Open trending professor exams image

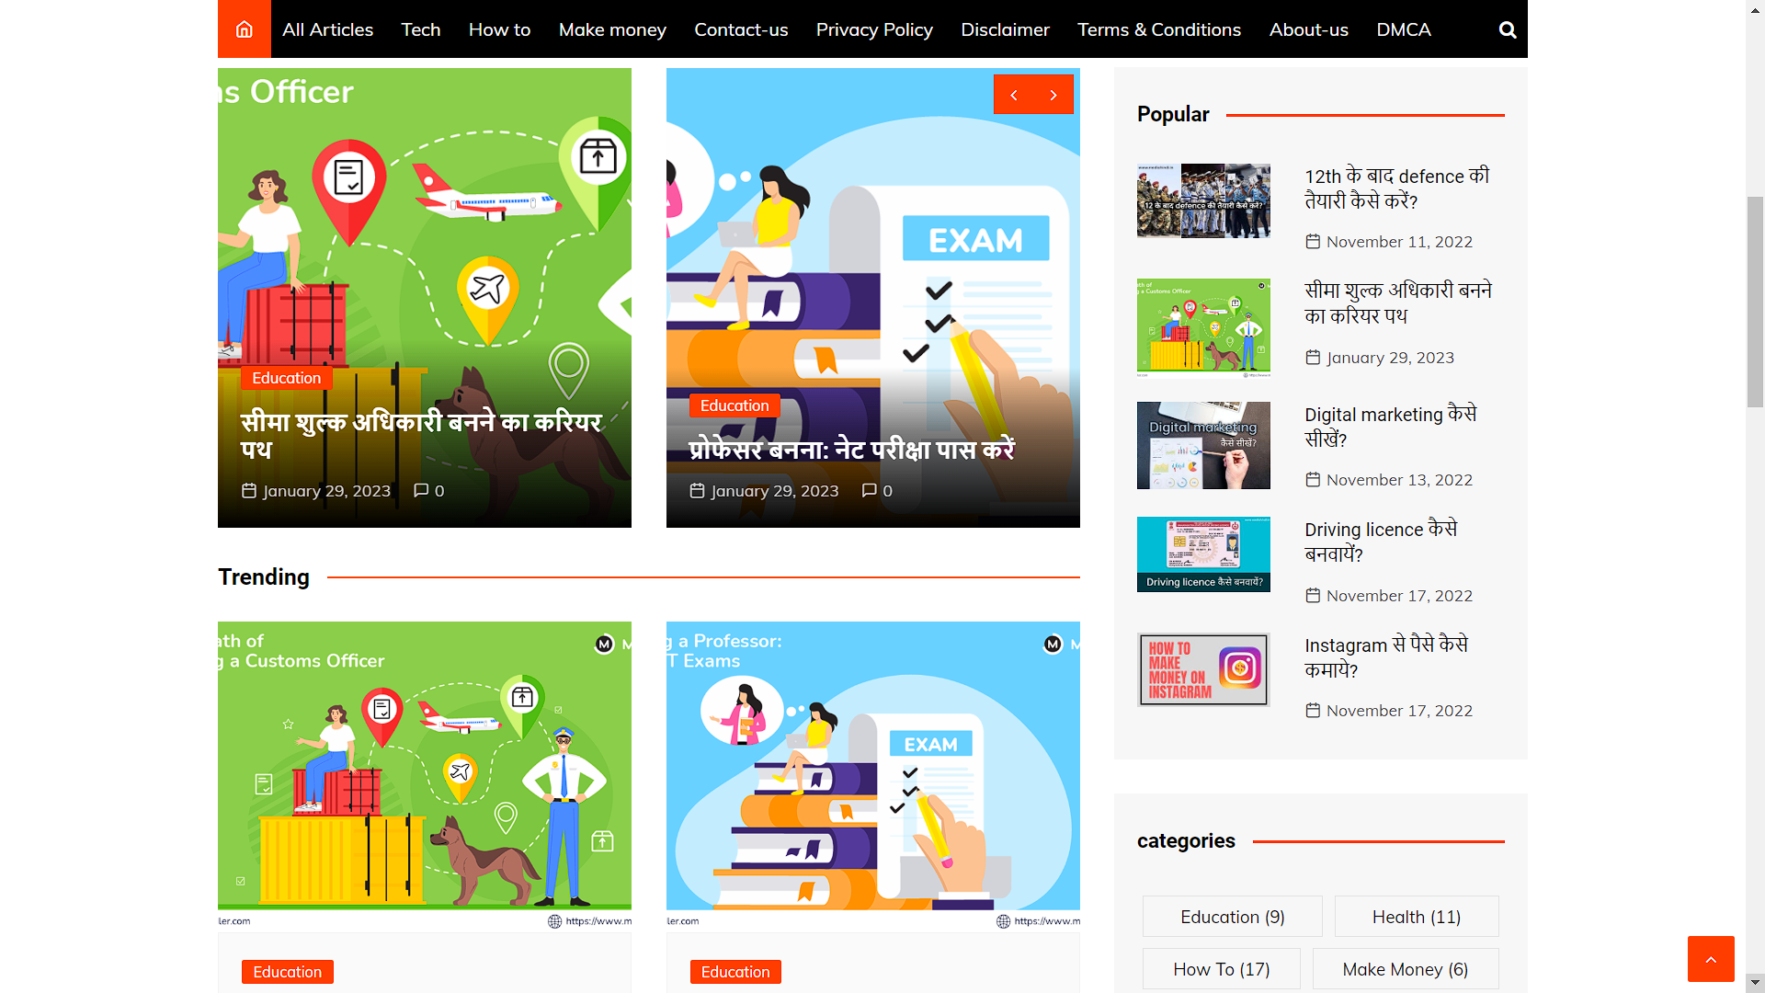pyautogui.click(x=872, y=776)
